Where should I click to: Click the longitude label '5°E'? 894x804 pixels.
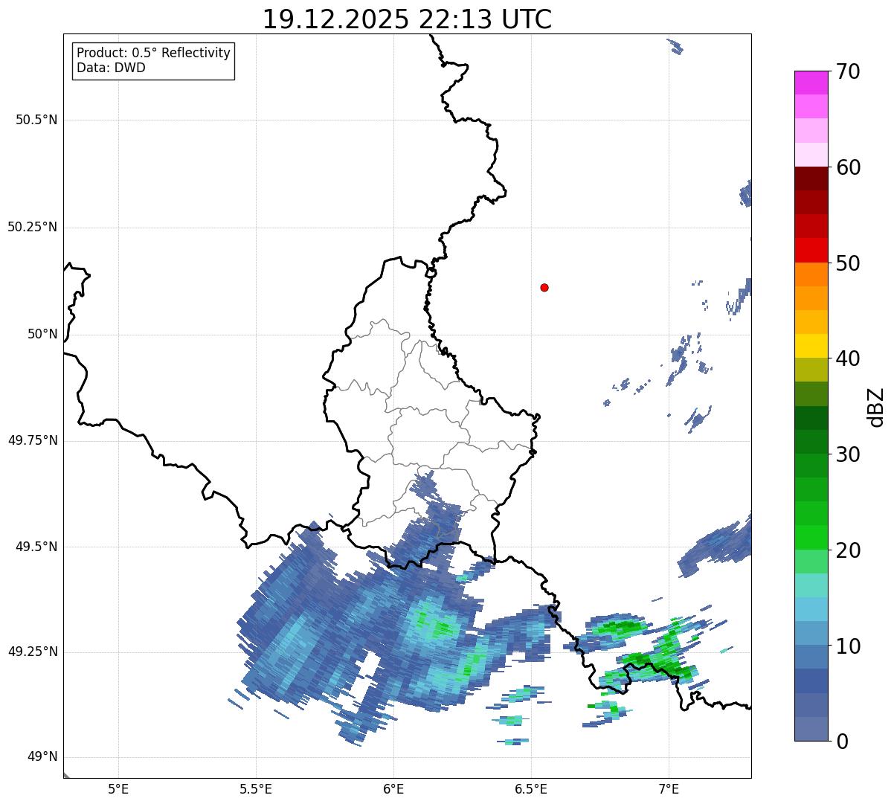pos(119,788)
